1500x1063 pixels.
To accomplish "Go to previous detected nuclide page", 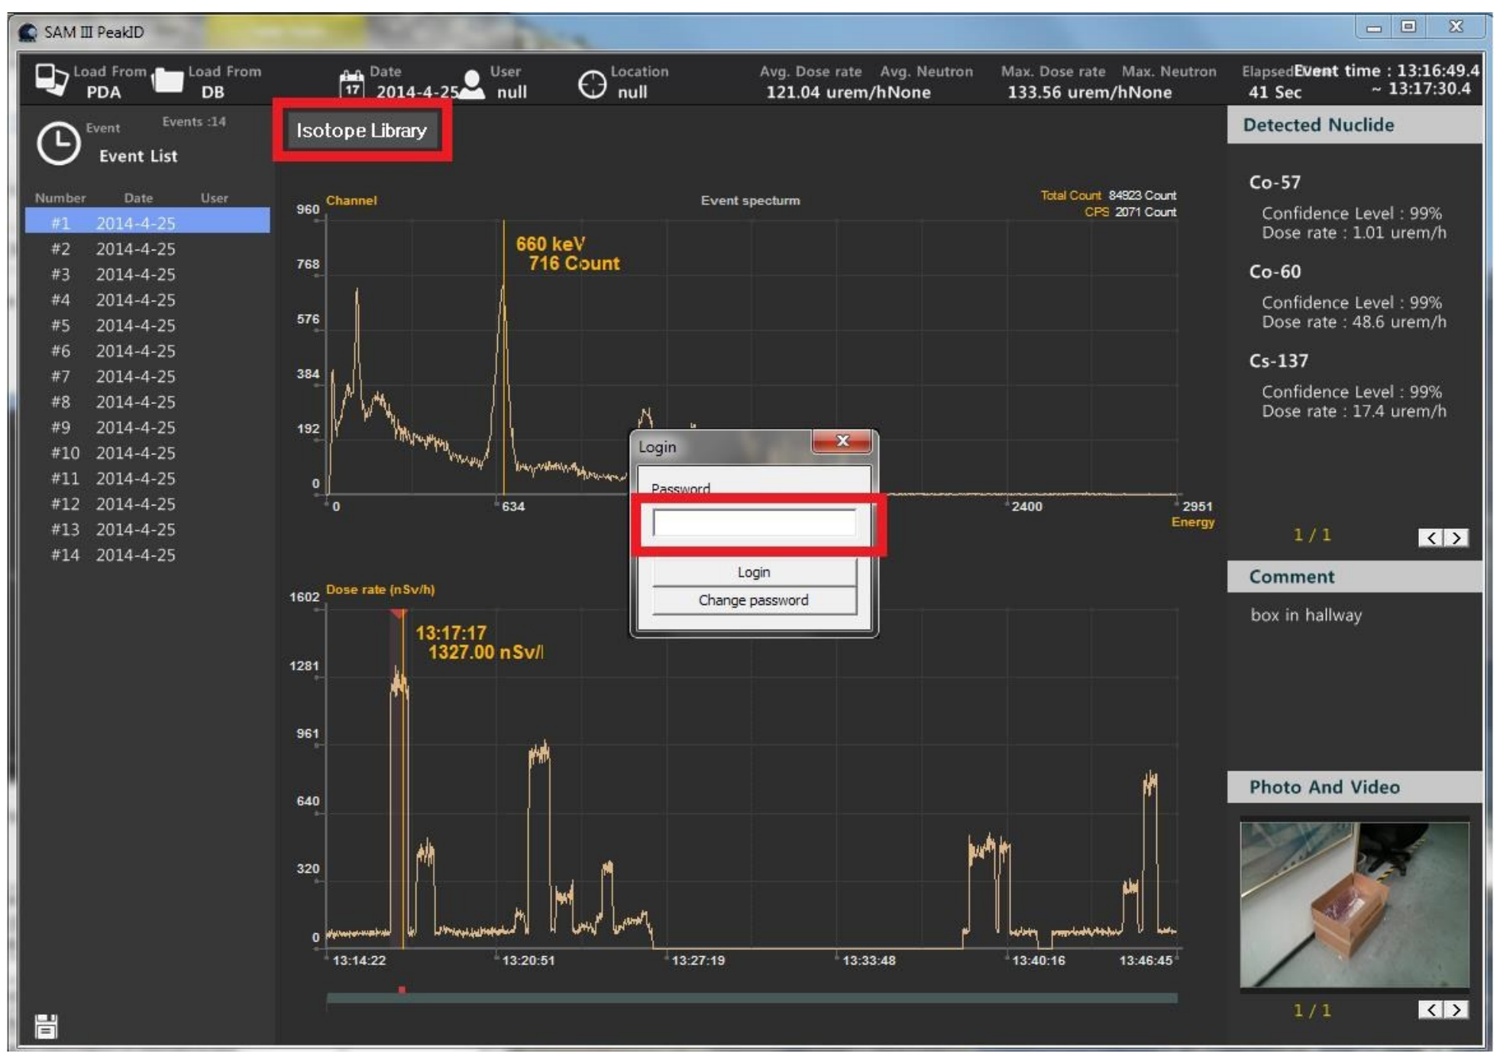I will 1431,538.
